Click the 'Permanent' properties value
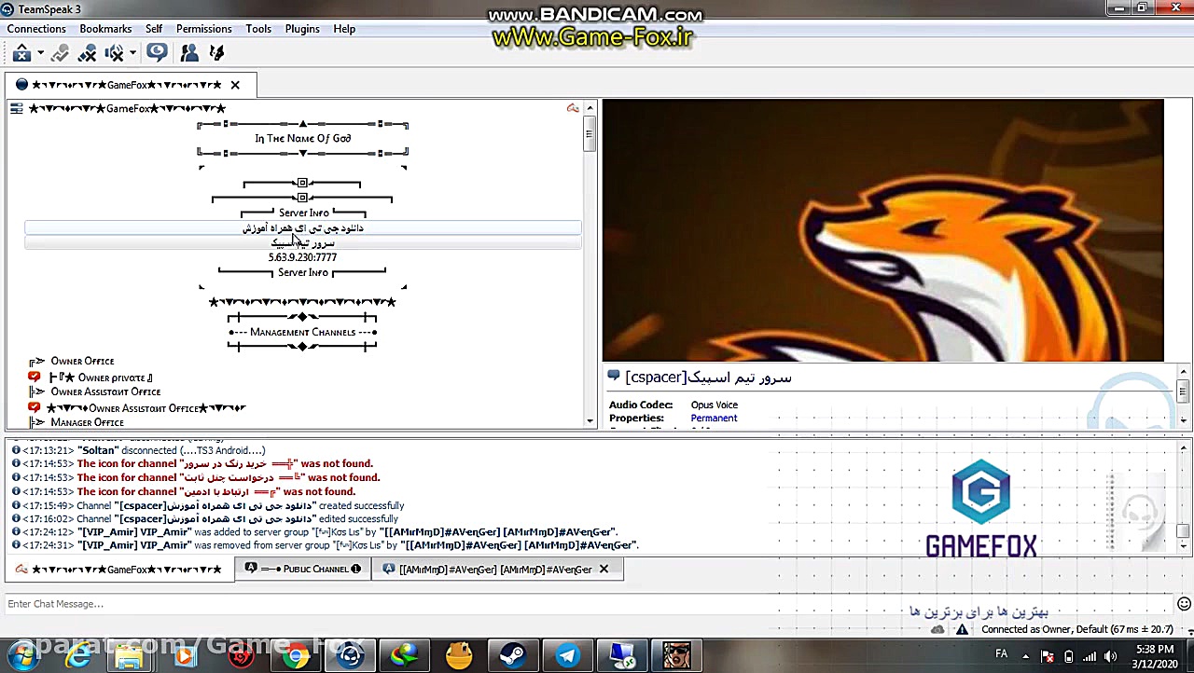The image size is (1194, 673). click(x=714, y=418)
